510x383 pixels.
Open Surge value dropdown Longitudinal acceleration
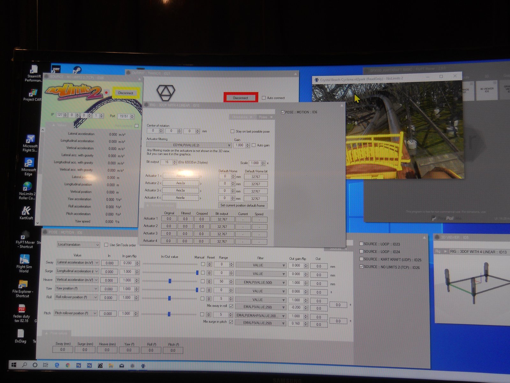77,271
